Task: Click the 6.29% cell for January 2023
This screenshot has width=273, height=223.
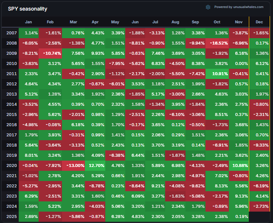Action: tap(28, 196)
